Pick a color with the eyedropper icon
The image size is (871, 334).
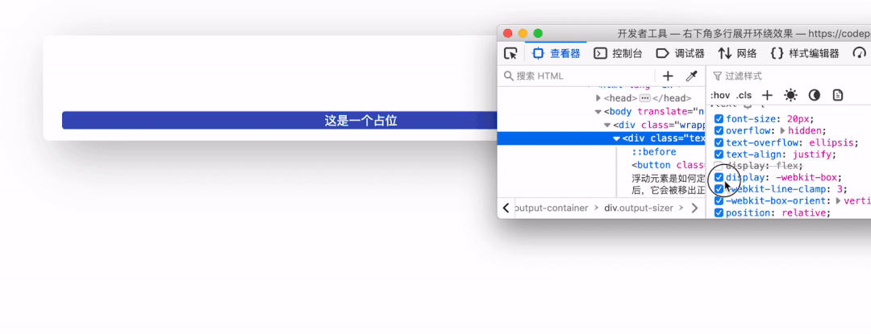pyautogui.click(x=691, y=76)
